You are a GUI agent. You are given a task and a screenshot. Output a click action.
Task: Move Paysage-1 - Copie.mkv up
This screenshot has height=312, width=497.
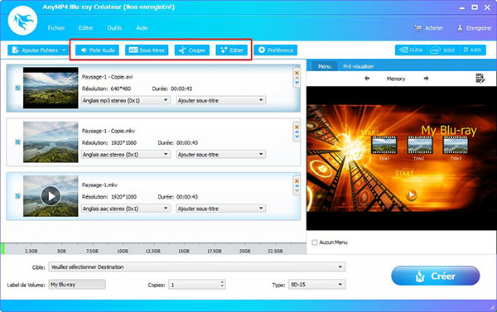click(x=297, y=132)
